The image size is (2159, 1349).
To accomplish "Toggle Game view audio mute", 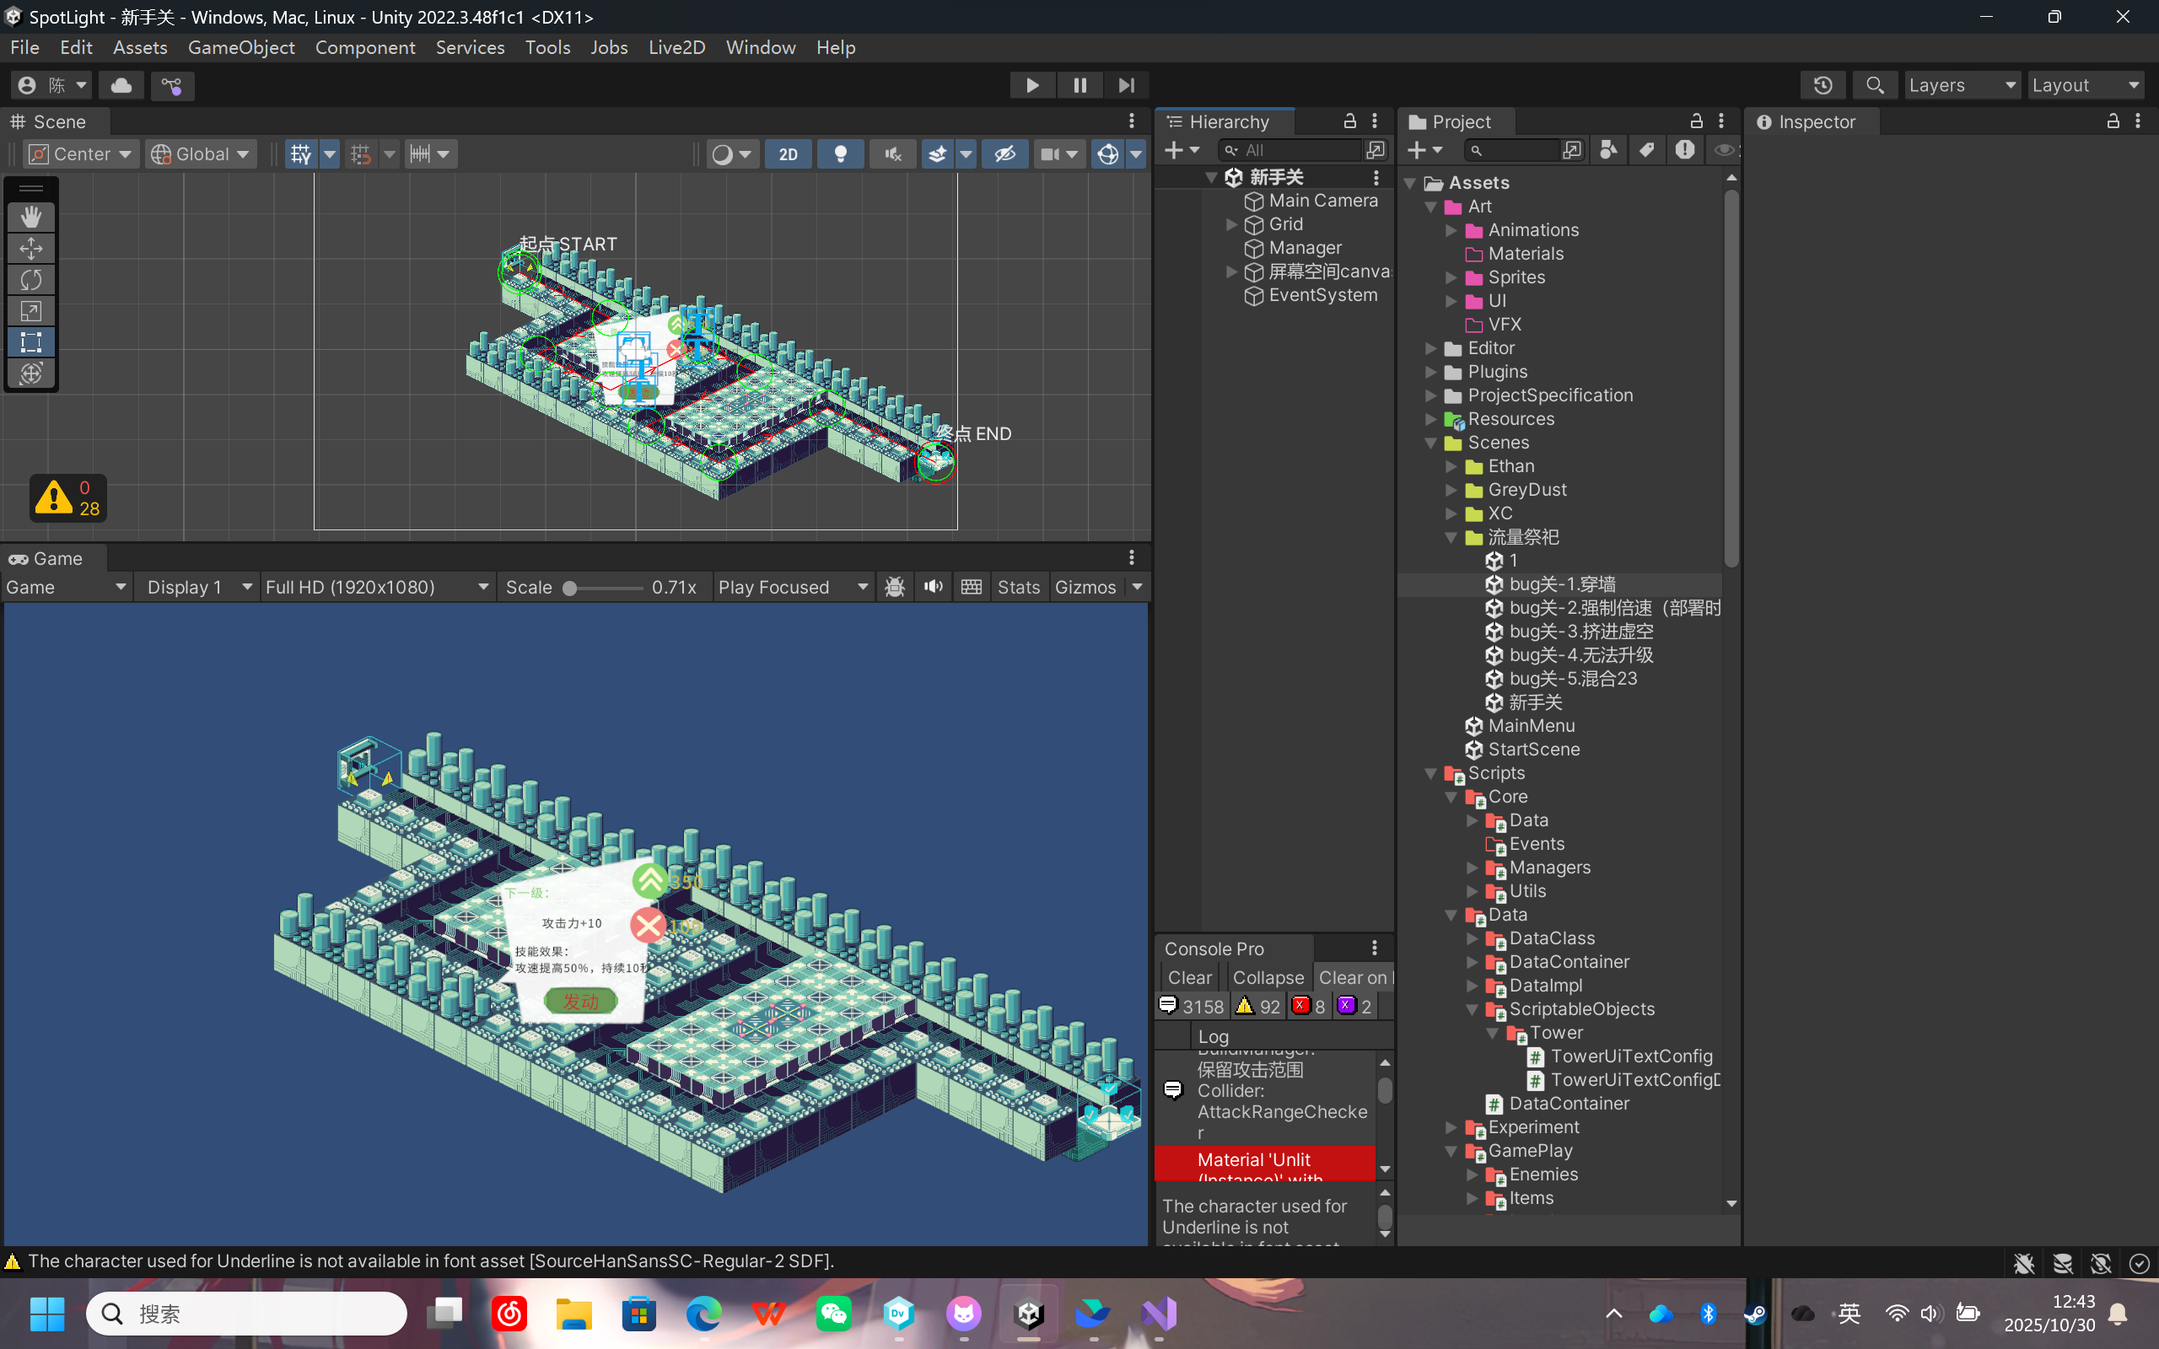I will click(x=934, y=587).
